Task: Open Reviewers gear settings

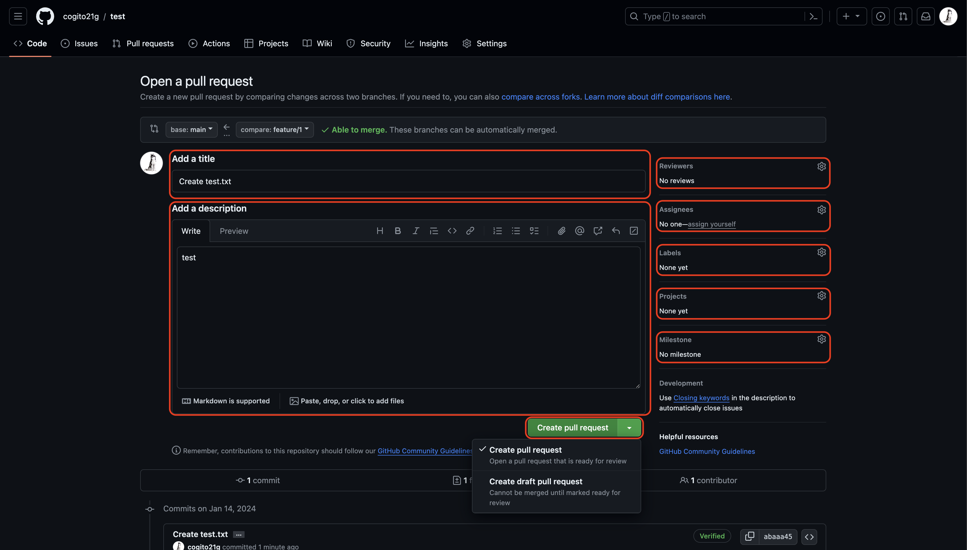Action: coord(821,166)
